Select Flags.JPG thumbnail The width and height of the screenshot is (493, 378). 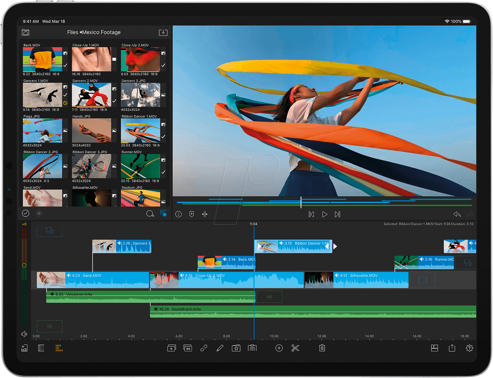(x=42, y=130)
